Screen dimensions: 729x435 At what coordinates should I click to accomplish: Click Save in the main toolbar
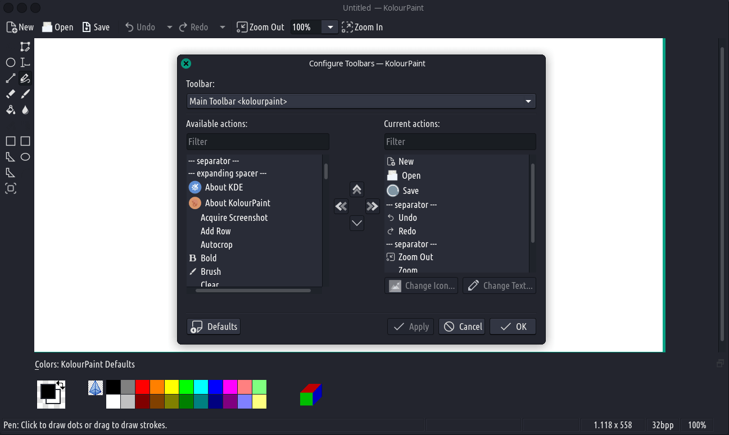pyautogui.click(x=96, y=27)
